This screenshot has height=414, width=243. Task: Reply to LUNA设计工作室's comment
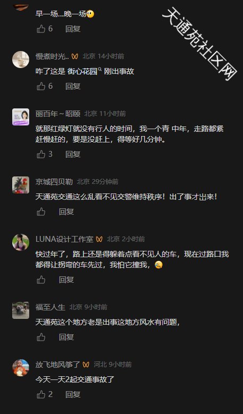pos(66,280)
